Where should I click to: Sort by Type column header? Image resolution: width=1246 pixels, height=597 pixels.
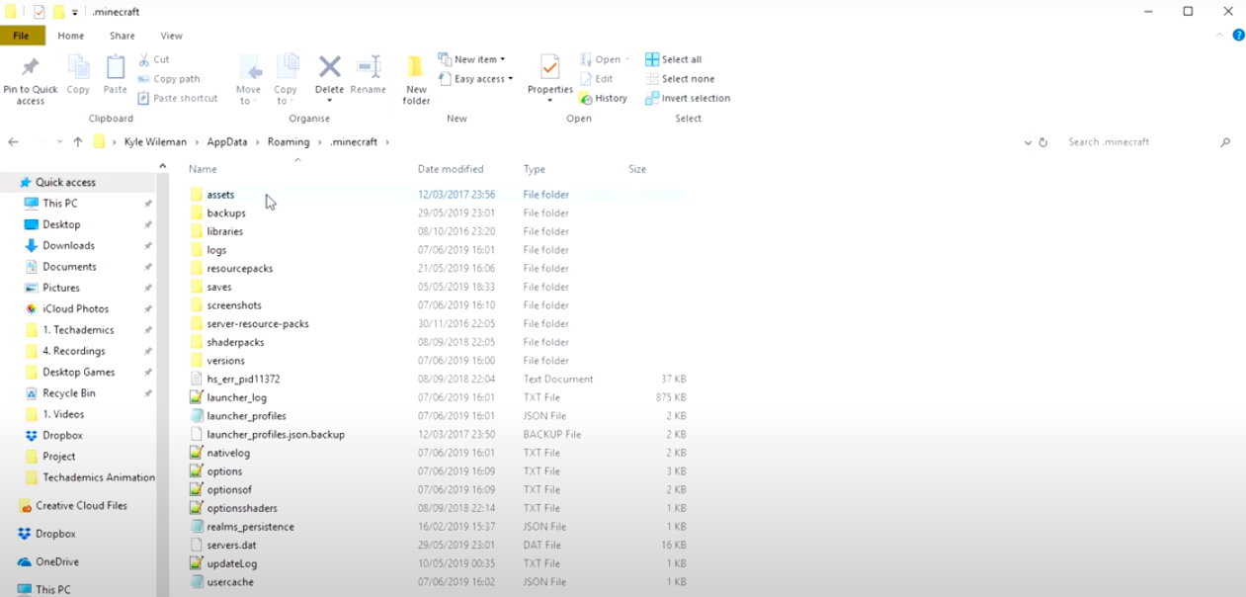tap(535, 169)
